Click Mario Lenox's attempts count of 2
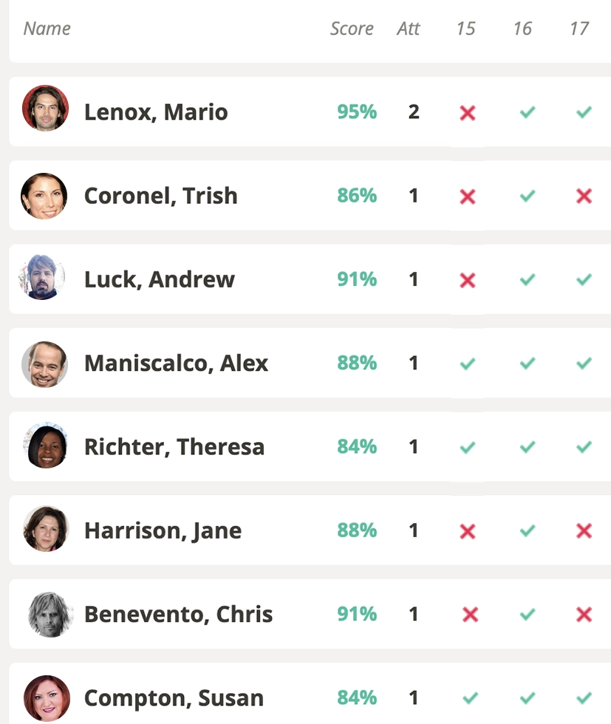This screenshot has width=611, height=724. [414, 112]
